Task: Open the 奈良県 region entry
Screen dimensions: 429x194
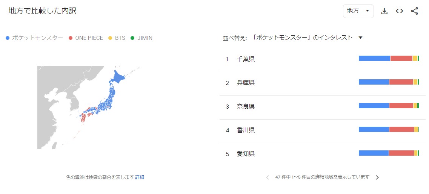Action: point(246,106)
